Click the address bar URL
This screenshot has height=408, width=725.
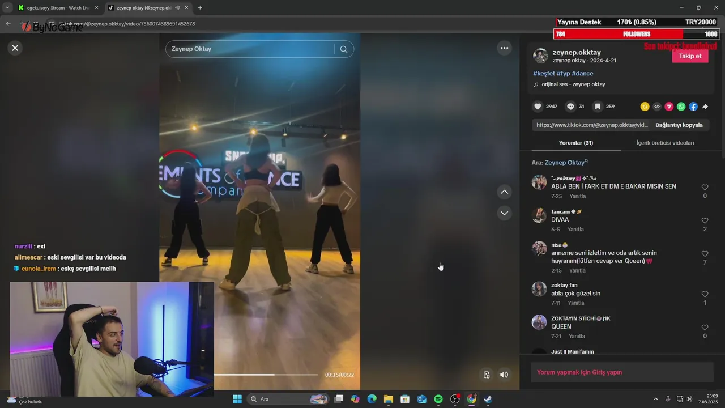coord(127,24)
